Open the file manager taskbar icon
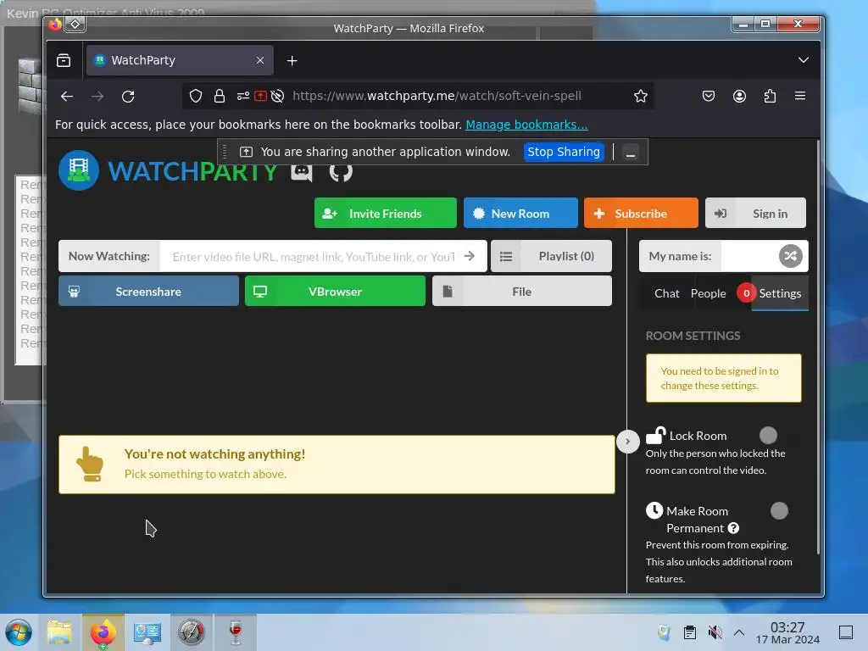Image resolution: width=868 pixels, height=651 pixels. coord(59,632)
